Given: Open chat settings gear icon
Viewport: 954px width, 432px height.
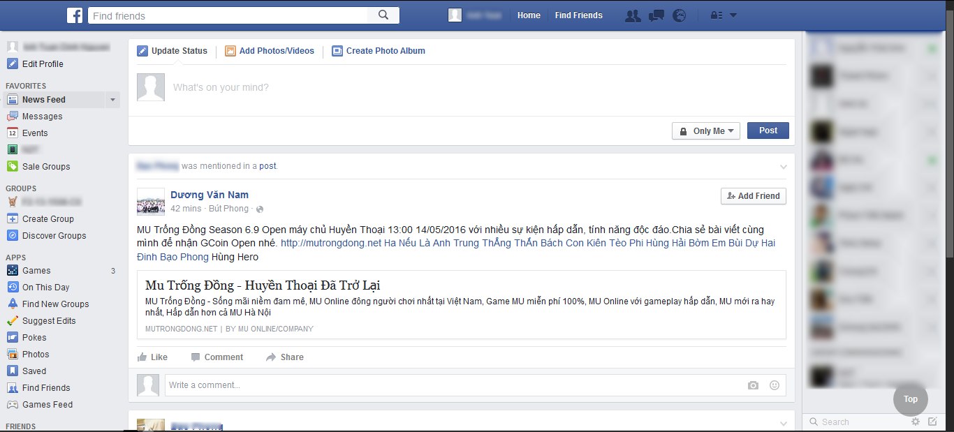Looking at the screenshot, I should click(x=916, y=422).
